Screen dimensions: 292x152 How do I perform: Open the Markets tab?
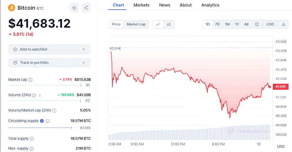point(141,5)
